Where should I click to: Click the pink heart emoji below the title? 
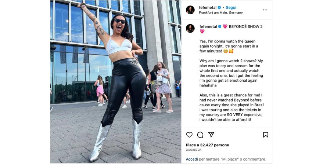(202, 31)
